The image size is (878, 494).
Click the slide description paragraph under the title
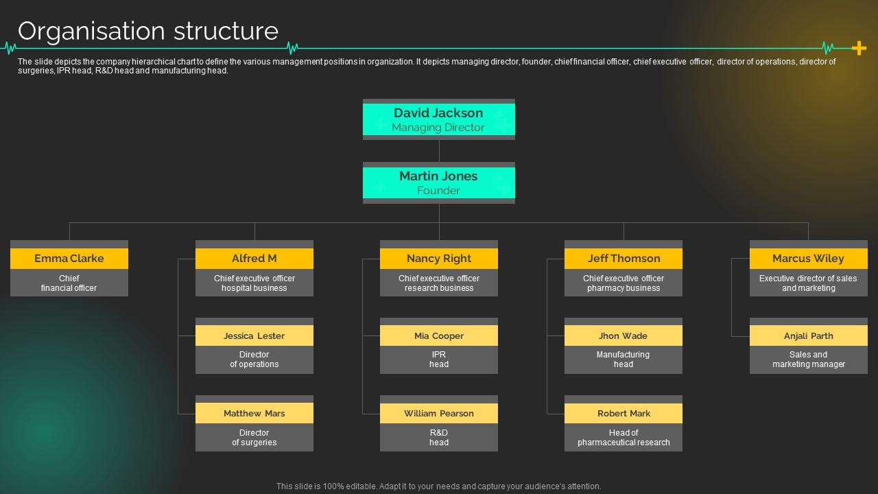(x=427, y=66)
